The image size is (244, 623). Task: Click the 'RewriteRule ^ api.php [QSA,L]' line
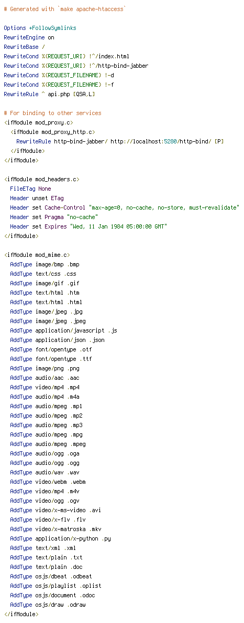50,94
